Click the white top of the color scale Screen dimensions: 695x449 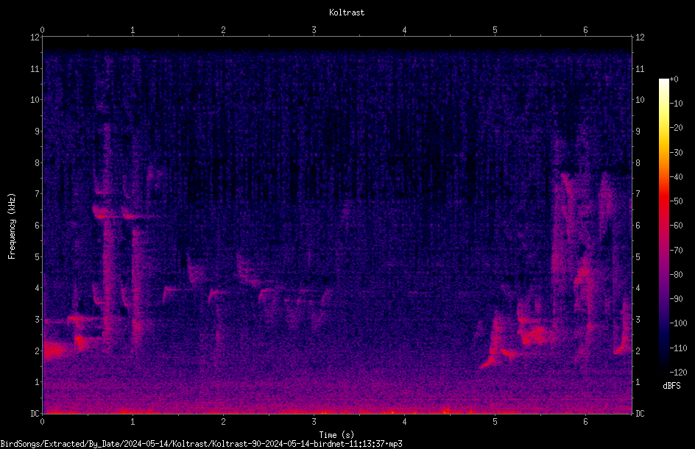click(x=663, y=82)
